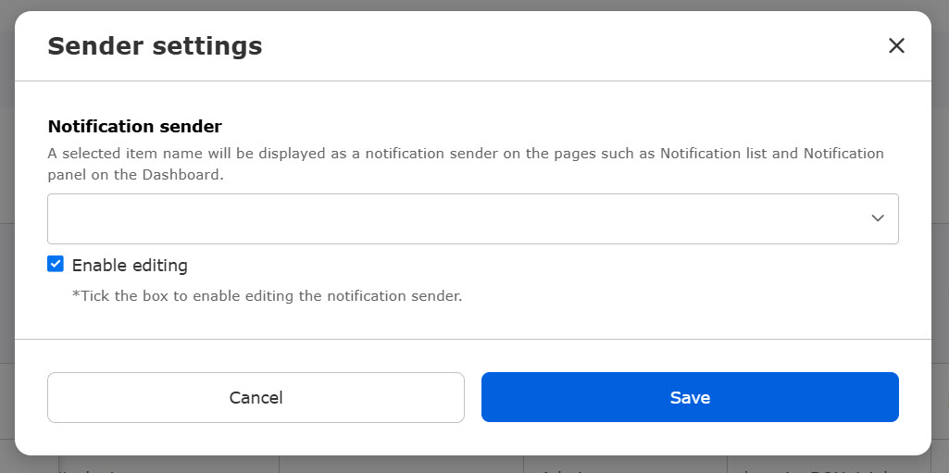Toggle the blue checkmark box for editing
Screen dimensions: 949x473
click(x=56, y=265)
